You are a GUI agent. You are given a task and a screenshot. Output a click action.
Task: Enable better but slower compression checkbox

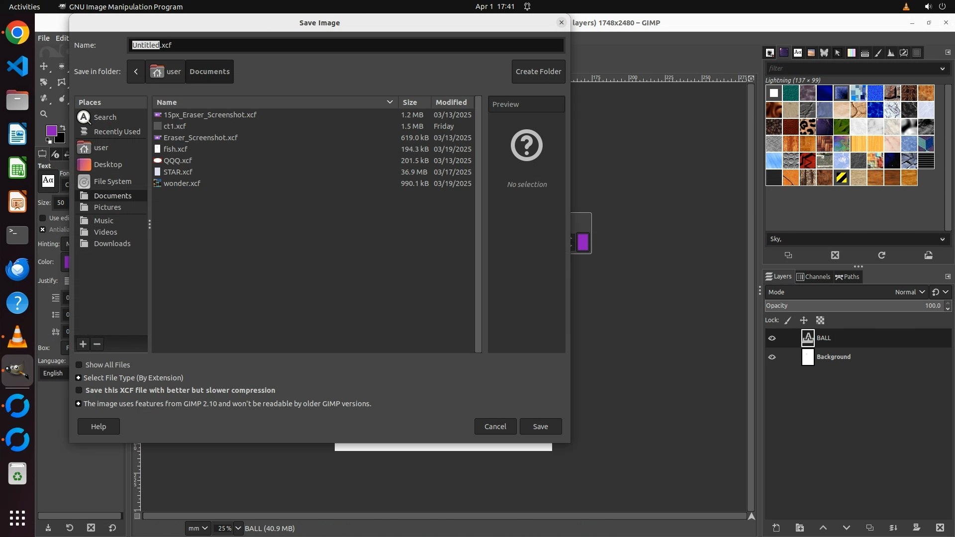(x=79, y=390)
